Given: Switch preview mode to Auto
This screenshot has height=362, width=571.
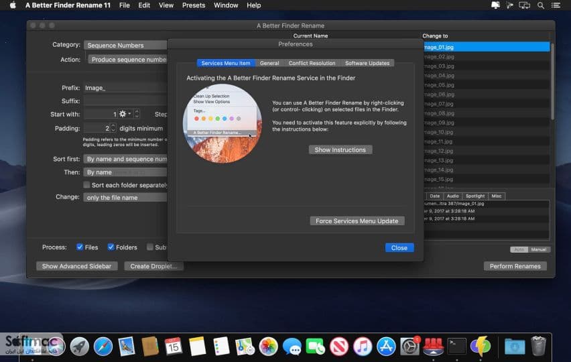Looking at the screenshot, I should (519, 249).
